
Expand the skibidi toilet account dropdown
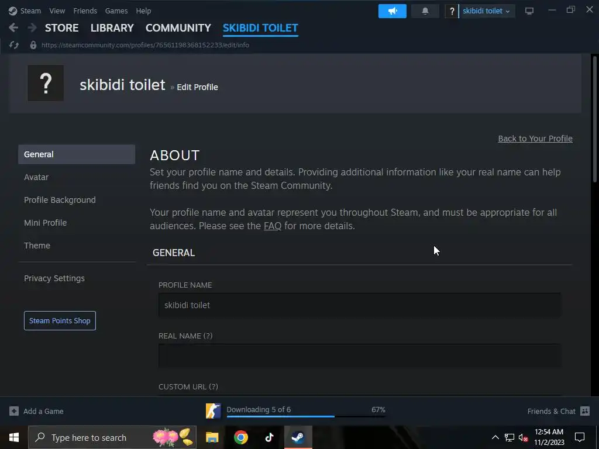pyautogui.click(x=486, y=11)
